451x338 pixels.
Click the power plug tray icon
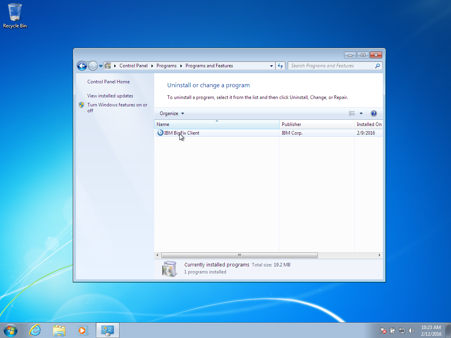pos(392,331)
